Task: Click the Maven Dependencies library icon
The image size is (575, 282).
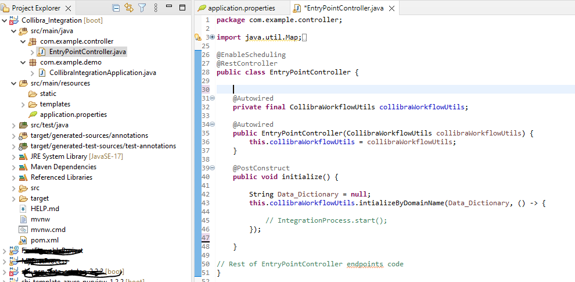Action: [x=23, y=167]
